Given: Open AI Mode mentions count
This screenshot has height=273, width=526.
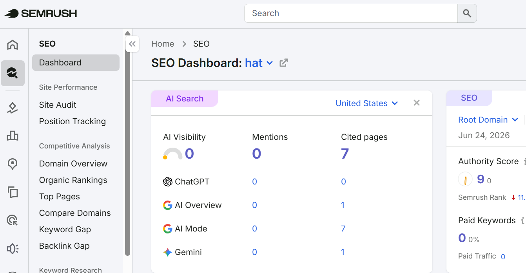Looking at the screenshot, I should tap(254, 229).
